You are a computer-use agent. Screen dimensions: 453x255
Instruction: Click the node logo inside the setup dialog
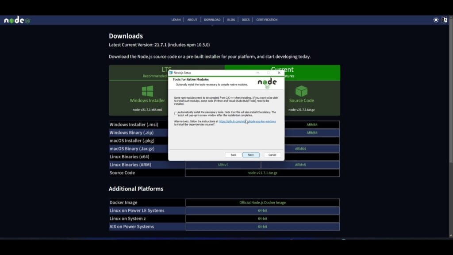267,82
